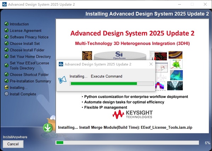212x151 pixels.
Task: Select the Choose Install Folder step
Action: pos(27,50)
